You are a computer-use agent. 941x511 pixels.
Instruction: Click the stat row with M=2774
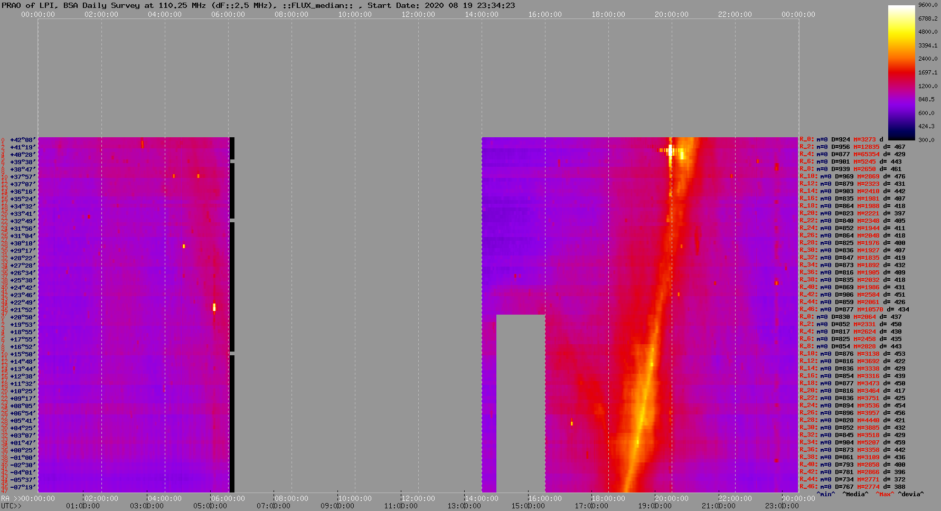(x=852, y=487)
